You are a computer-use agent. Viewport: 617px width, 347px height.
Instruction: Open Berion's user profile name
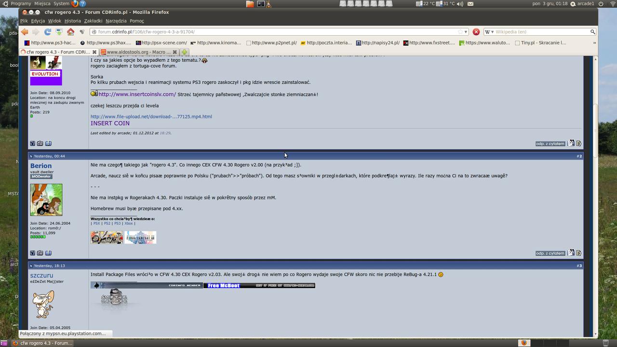[x=41, y=166]
